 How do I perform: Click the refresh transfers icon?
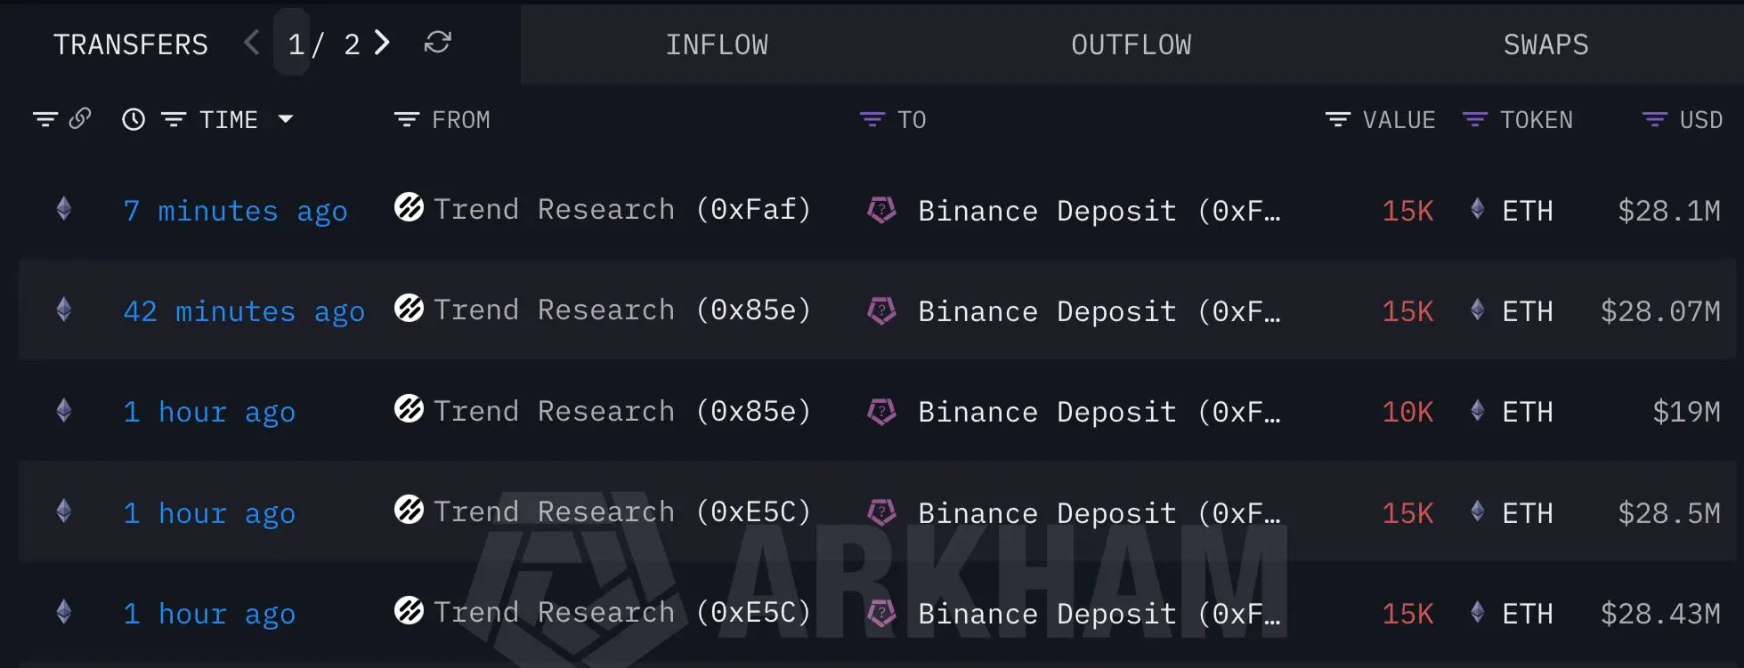[x=438, y=43]
